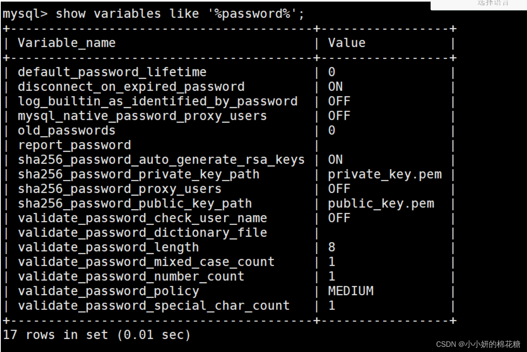Click the validate_password_length value 8
Viewport: 527px width, 352px height.
pos(331,247)
